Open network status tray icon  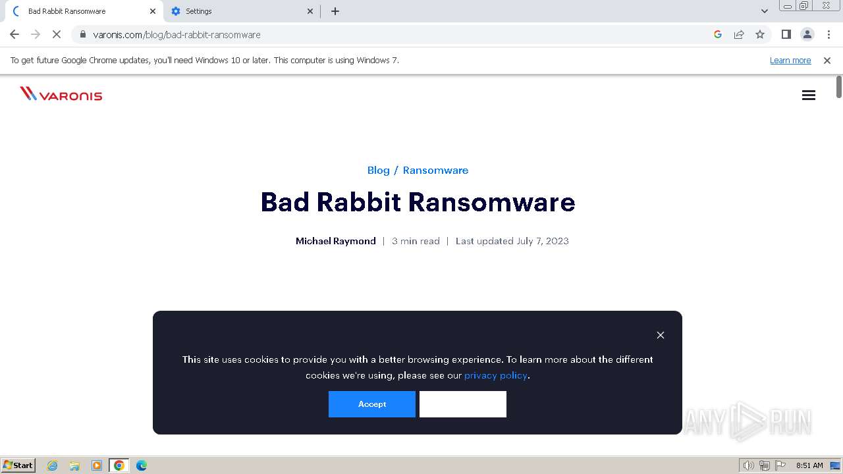click(x=765, y=465)
